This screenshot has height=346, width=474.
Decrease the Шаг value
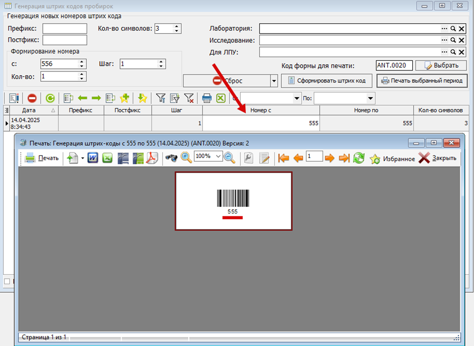[x=161, y=66]
